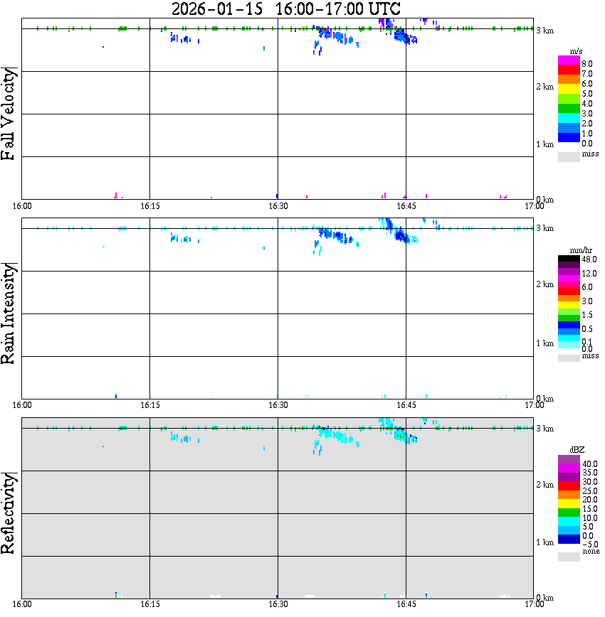
Task: Click the "1 km" label of the Rain Intensity plot
Action: point(544,343)
